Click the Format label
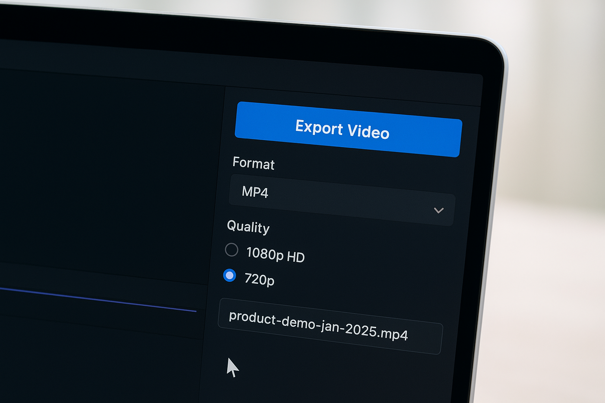Viewport: 605px width, 403px height. click(x=254, y=163)
